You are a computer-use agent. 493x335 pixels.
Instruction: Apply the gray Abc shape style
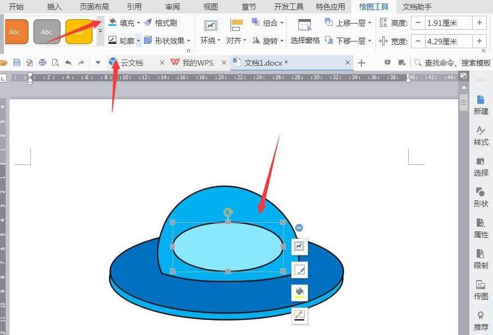pyautogui.click(x=47, y=32)
